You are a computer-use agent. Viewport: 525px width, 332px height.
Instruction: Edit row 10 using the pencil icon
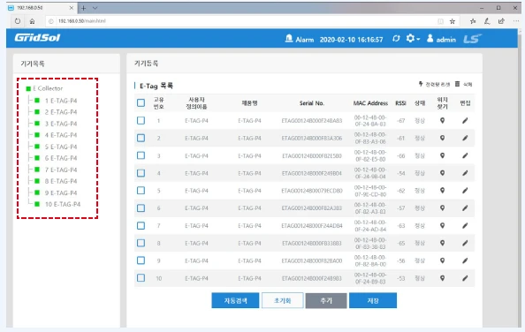point(465,278)
